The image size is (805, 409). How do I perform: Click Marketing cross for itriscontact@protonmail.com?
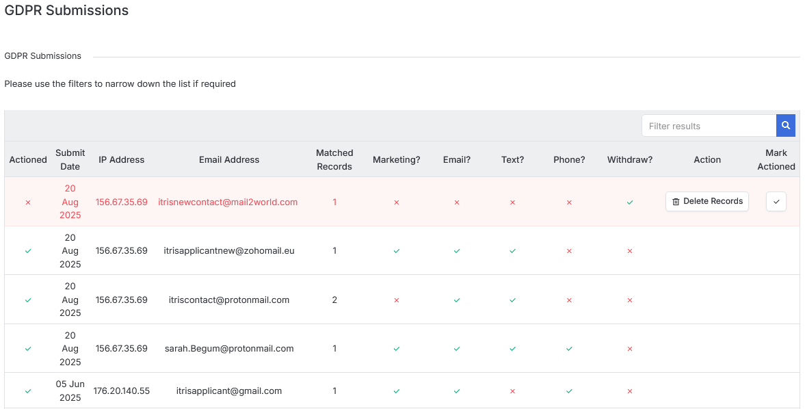point(396,300)
